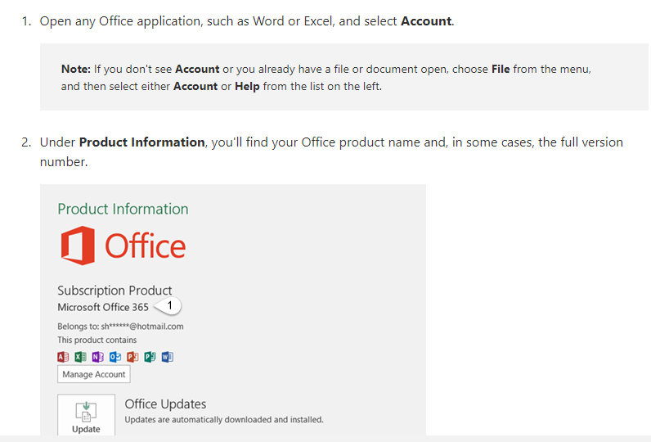Open the Update options button

87,415
